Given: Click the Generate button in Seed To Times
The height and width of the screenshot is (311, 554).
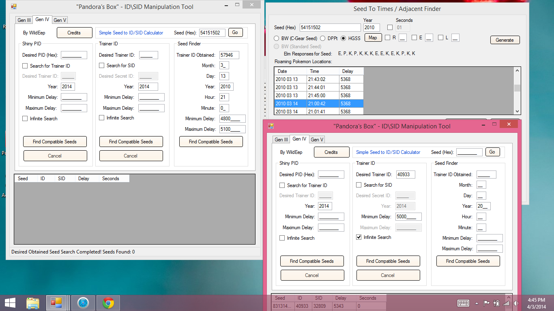Looking at the screenshot, I should [x=505, y=40].
